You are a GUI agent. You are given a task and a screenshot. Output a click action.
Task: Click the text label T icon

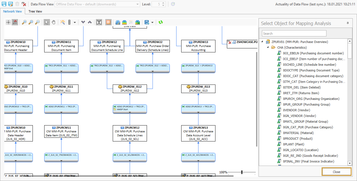click(99, 22)
